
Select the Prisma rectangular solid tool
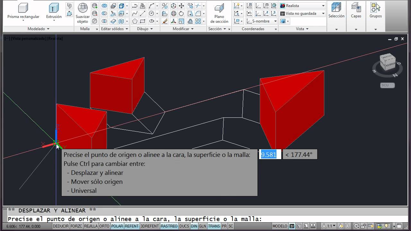(x=23, y=12)
